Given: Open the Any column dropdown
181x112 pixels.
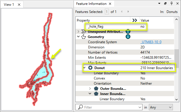Looking at the screenshot, I should coord(161,107).
